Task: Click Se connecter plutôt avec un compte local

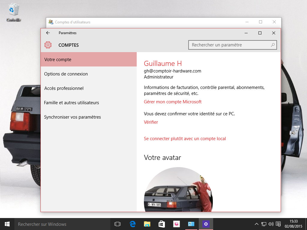Action: (x=185, y=139)
